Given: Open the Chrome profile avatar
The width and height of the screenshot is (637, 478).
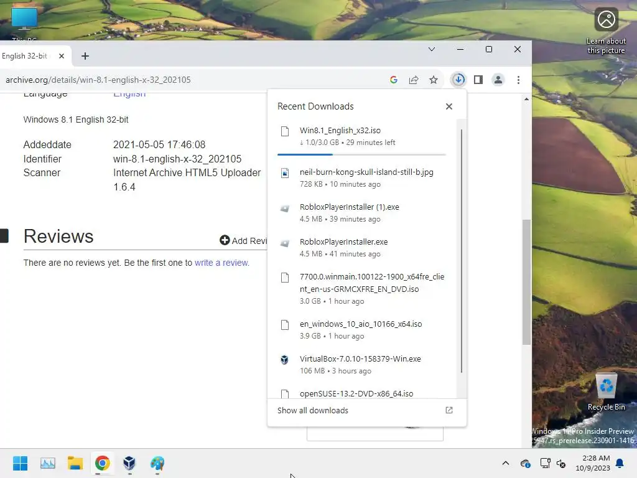Looking at the screenshot, I should click(498, 80).
